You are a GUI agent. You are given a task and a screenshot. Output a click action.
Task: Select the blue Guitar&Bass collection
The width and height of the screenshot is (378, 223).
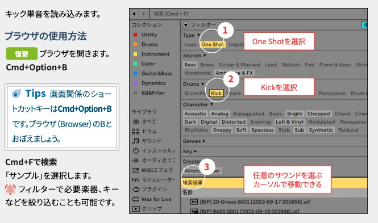tap(153, 73)
